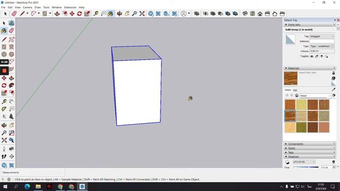
Task: Select the Position Camera tool in left toolbar
Action: pyautogui.click(x=4, y=149)
